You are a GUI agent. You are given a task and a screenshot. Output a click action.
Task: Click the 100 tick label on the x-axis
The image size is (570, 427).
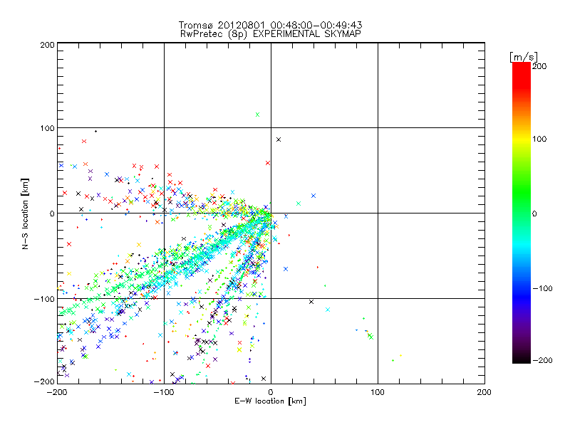[377, 391]
